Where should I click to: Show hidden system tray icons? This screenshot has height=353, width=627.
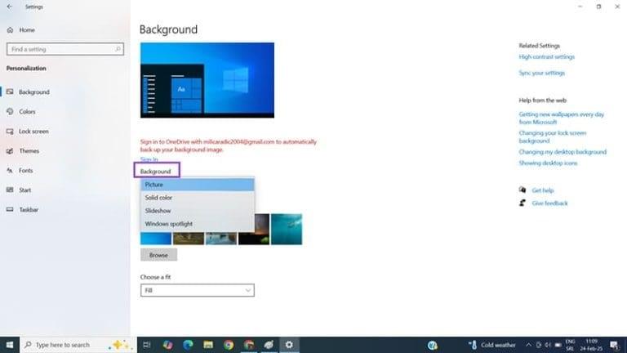pyautogui.click(x=528, y=345)
